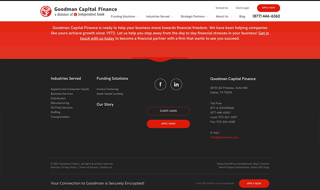Open the Funding Solutions nav menu
Image resolution: width=320 pixels, height=190 pixels.
123,17
